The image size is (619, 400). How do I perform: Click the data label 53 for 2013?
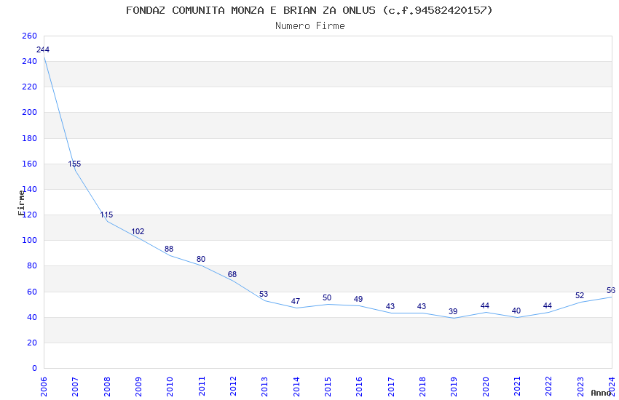click(264, 294)
